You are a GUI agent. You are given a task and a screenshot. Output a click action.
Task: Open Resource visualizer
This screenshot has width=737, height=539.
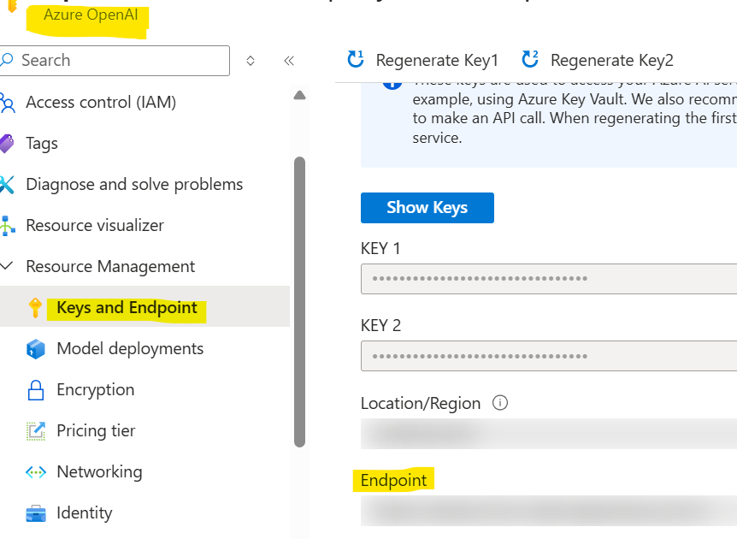(x=95, y=225)
